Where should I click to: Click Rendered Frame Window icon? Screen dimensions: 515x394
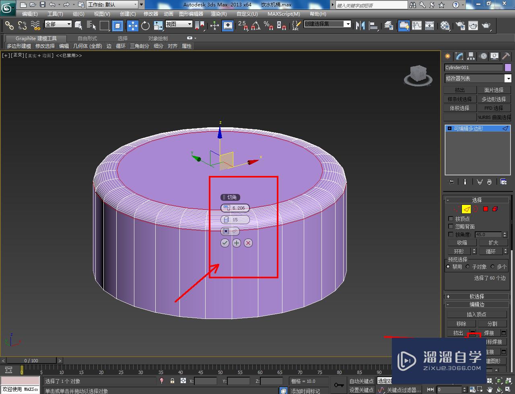coord(473,26)
